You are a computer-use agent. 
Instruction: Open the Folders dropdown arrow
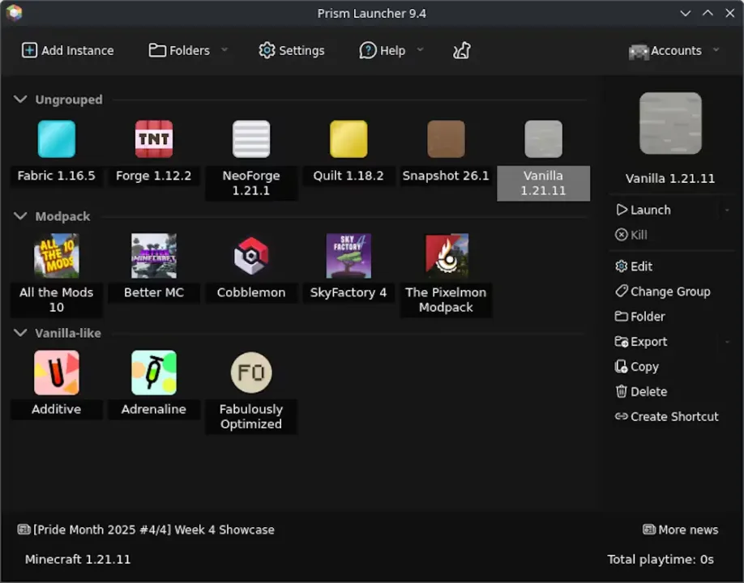coord(223,50)
